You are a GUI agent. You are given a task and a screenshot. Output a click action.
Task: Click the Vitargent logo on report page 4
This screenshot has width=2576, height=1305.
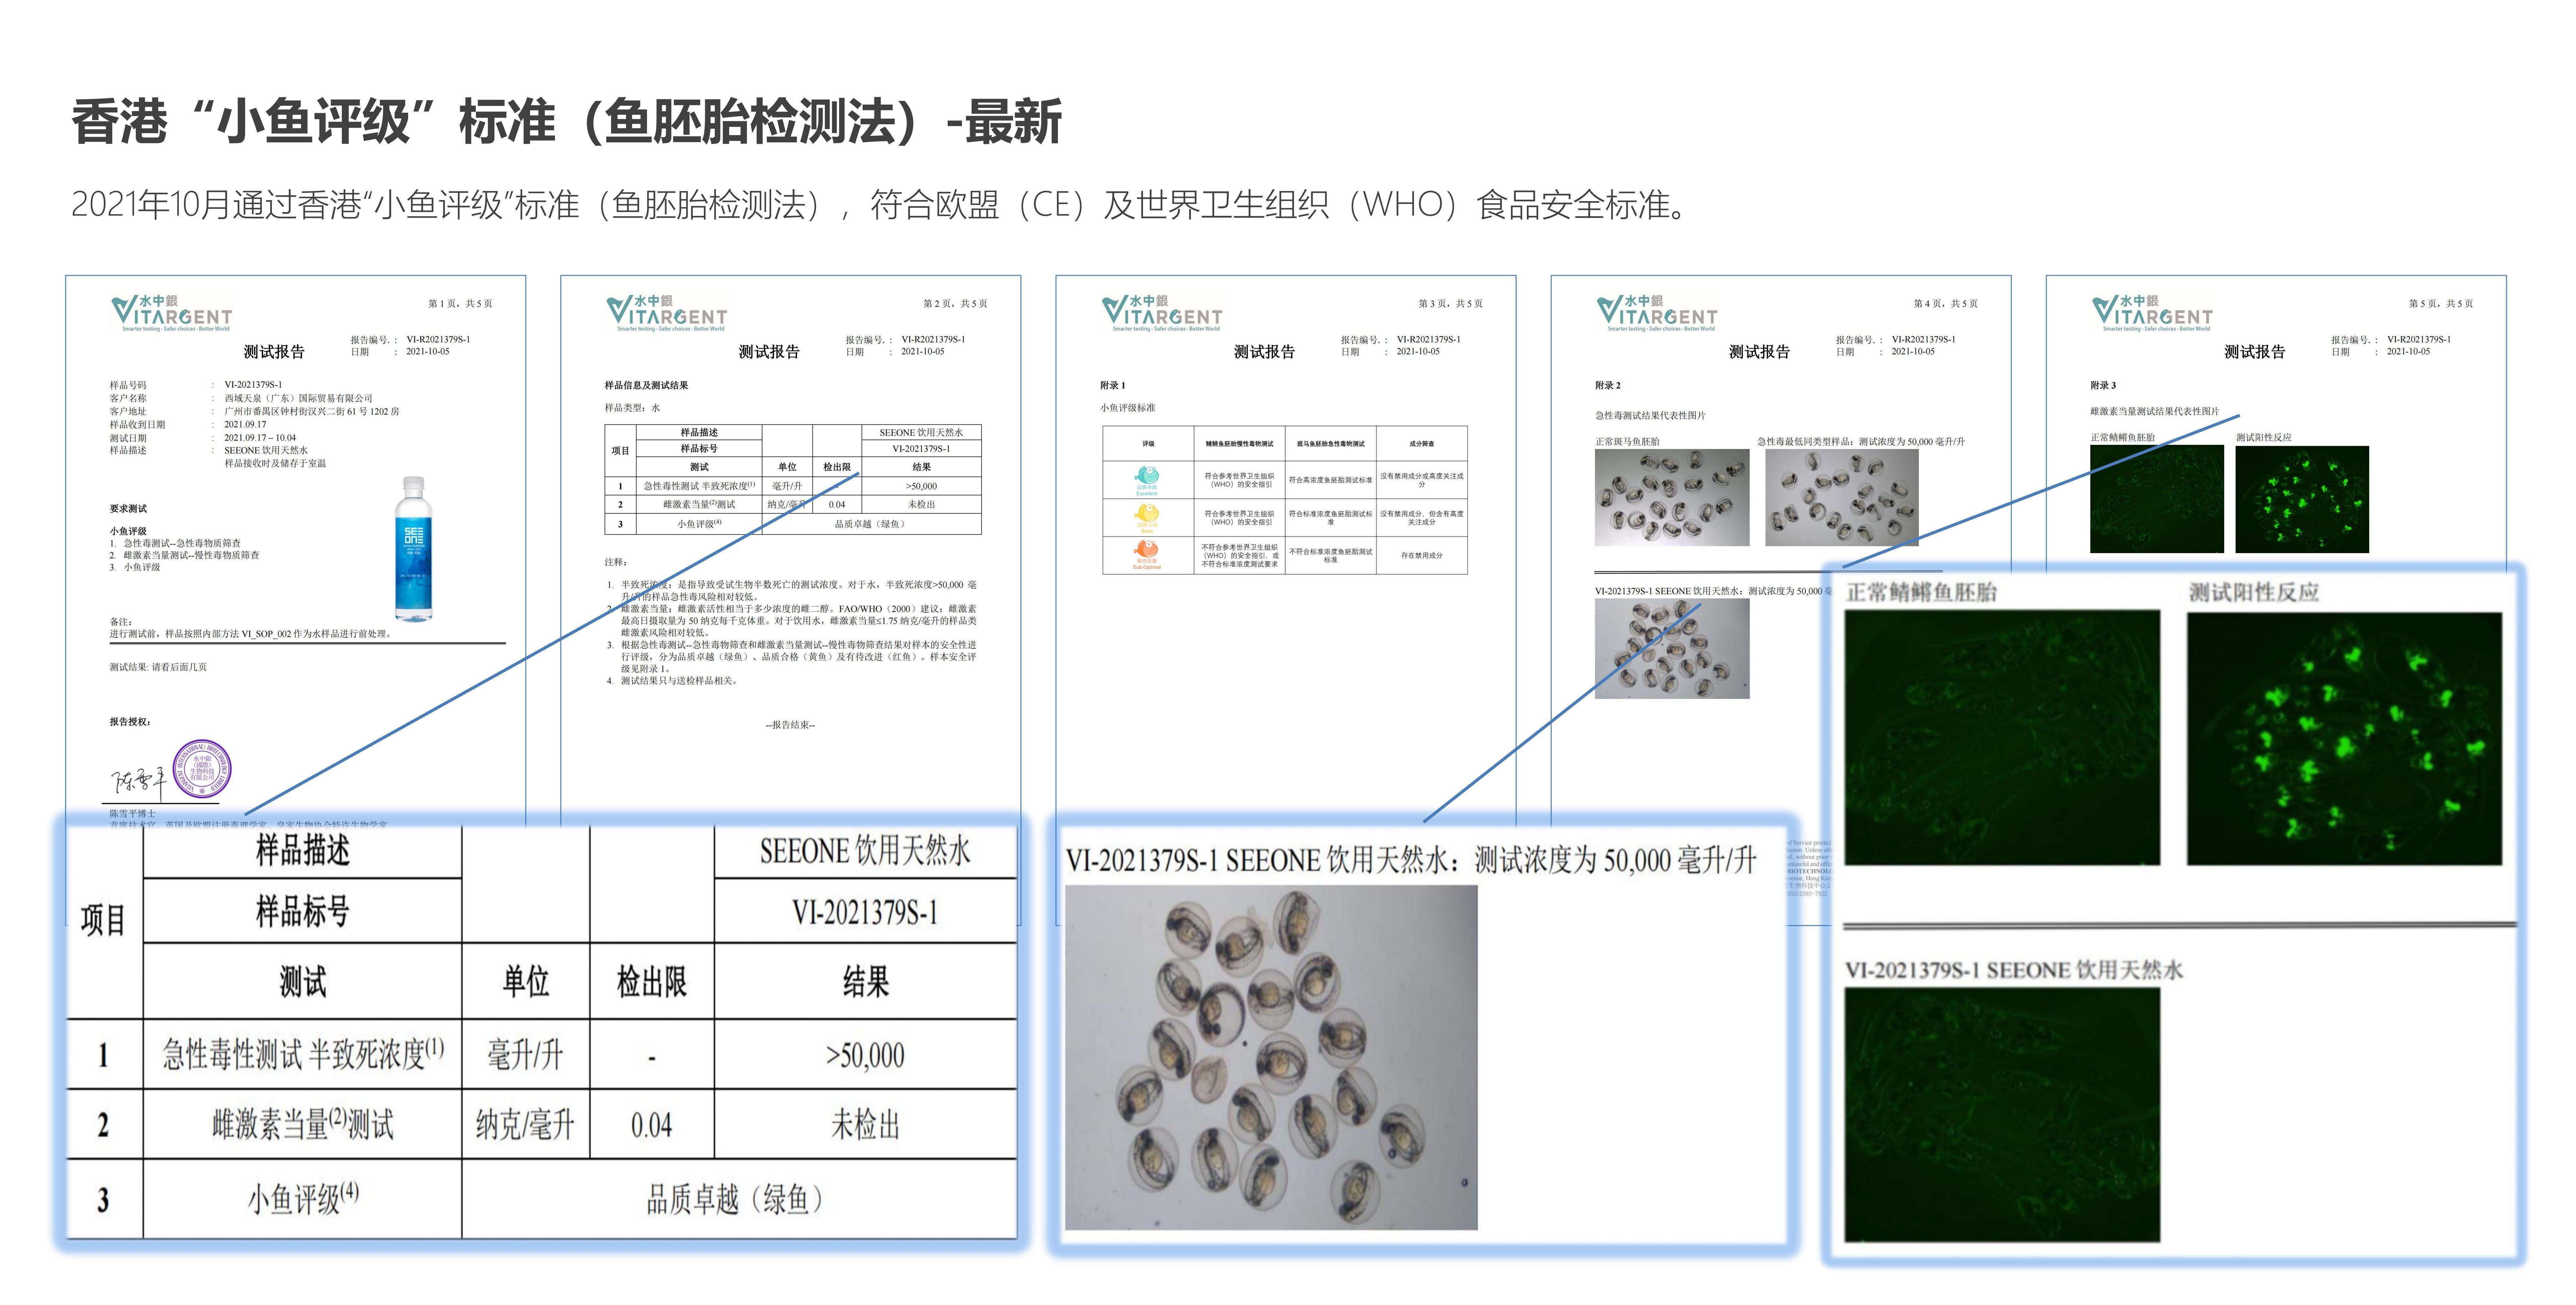(1657, 313)
